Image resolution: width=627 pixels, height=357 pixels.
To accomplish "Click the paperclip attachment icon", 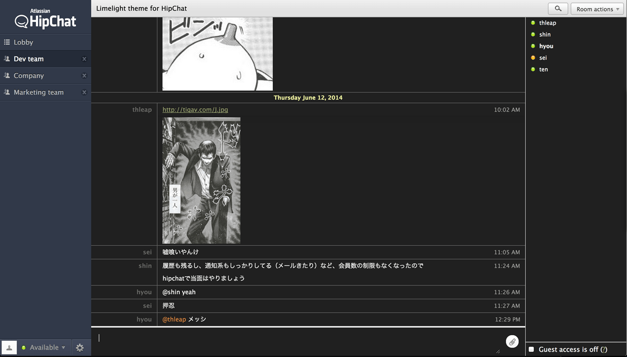I will tap(512, 341).
